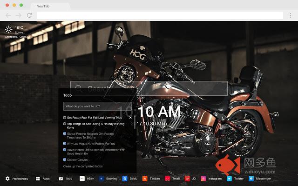Open the Messenger shortcut icon
Viewport: 298px width, 186px height.
251,179
